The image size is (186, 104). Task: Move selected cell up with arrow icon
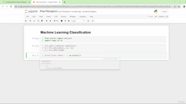click(46, 21)
